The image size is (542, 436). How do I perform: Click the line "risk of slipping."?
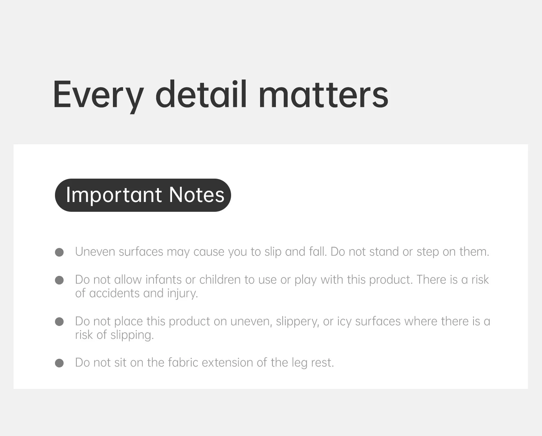(114, 335)
